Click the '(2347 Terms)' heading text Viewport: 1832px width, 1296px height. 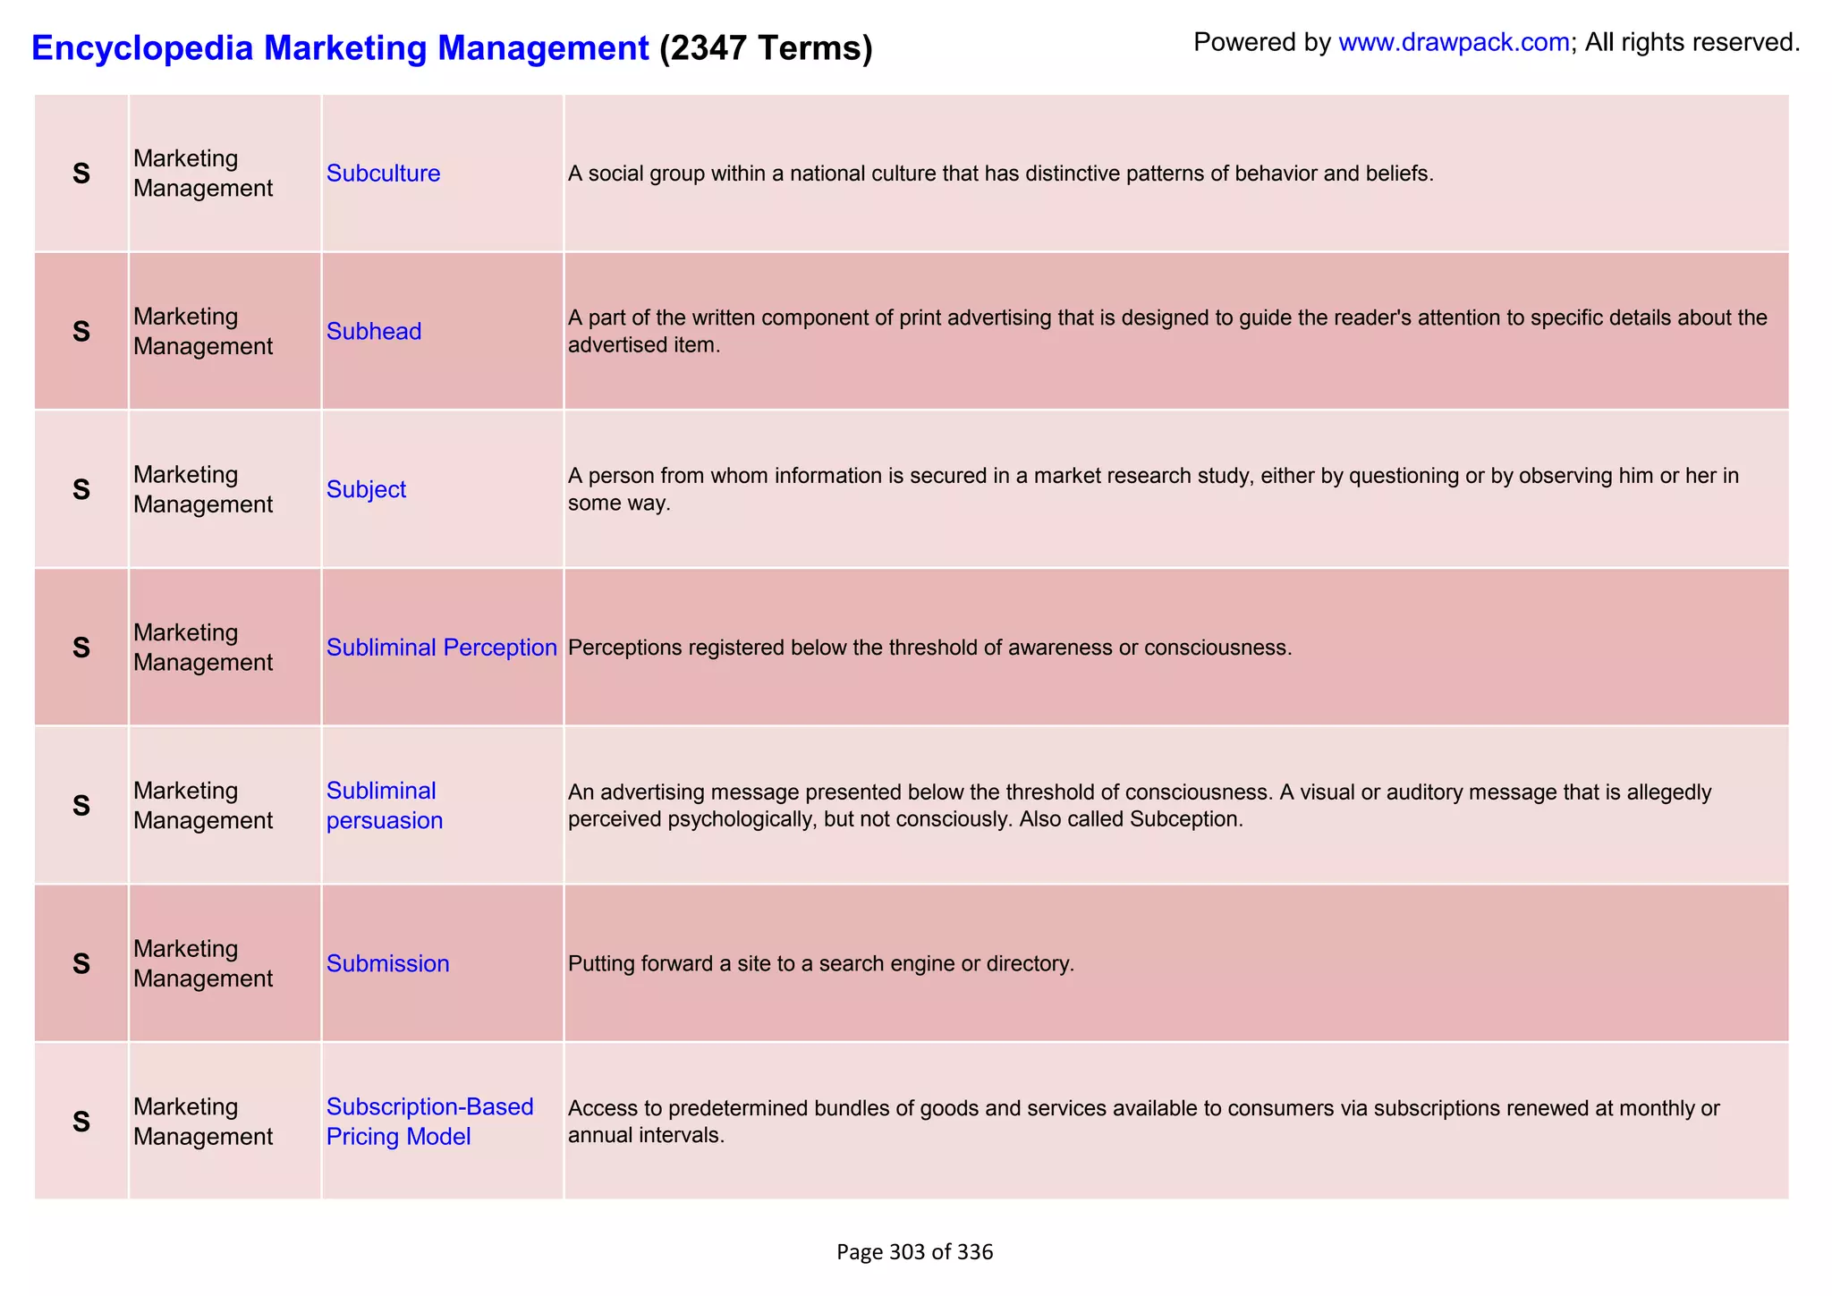click(x=766, y=47)
